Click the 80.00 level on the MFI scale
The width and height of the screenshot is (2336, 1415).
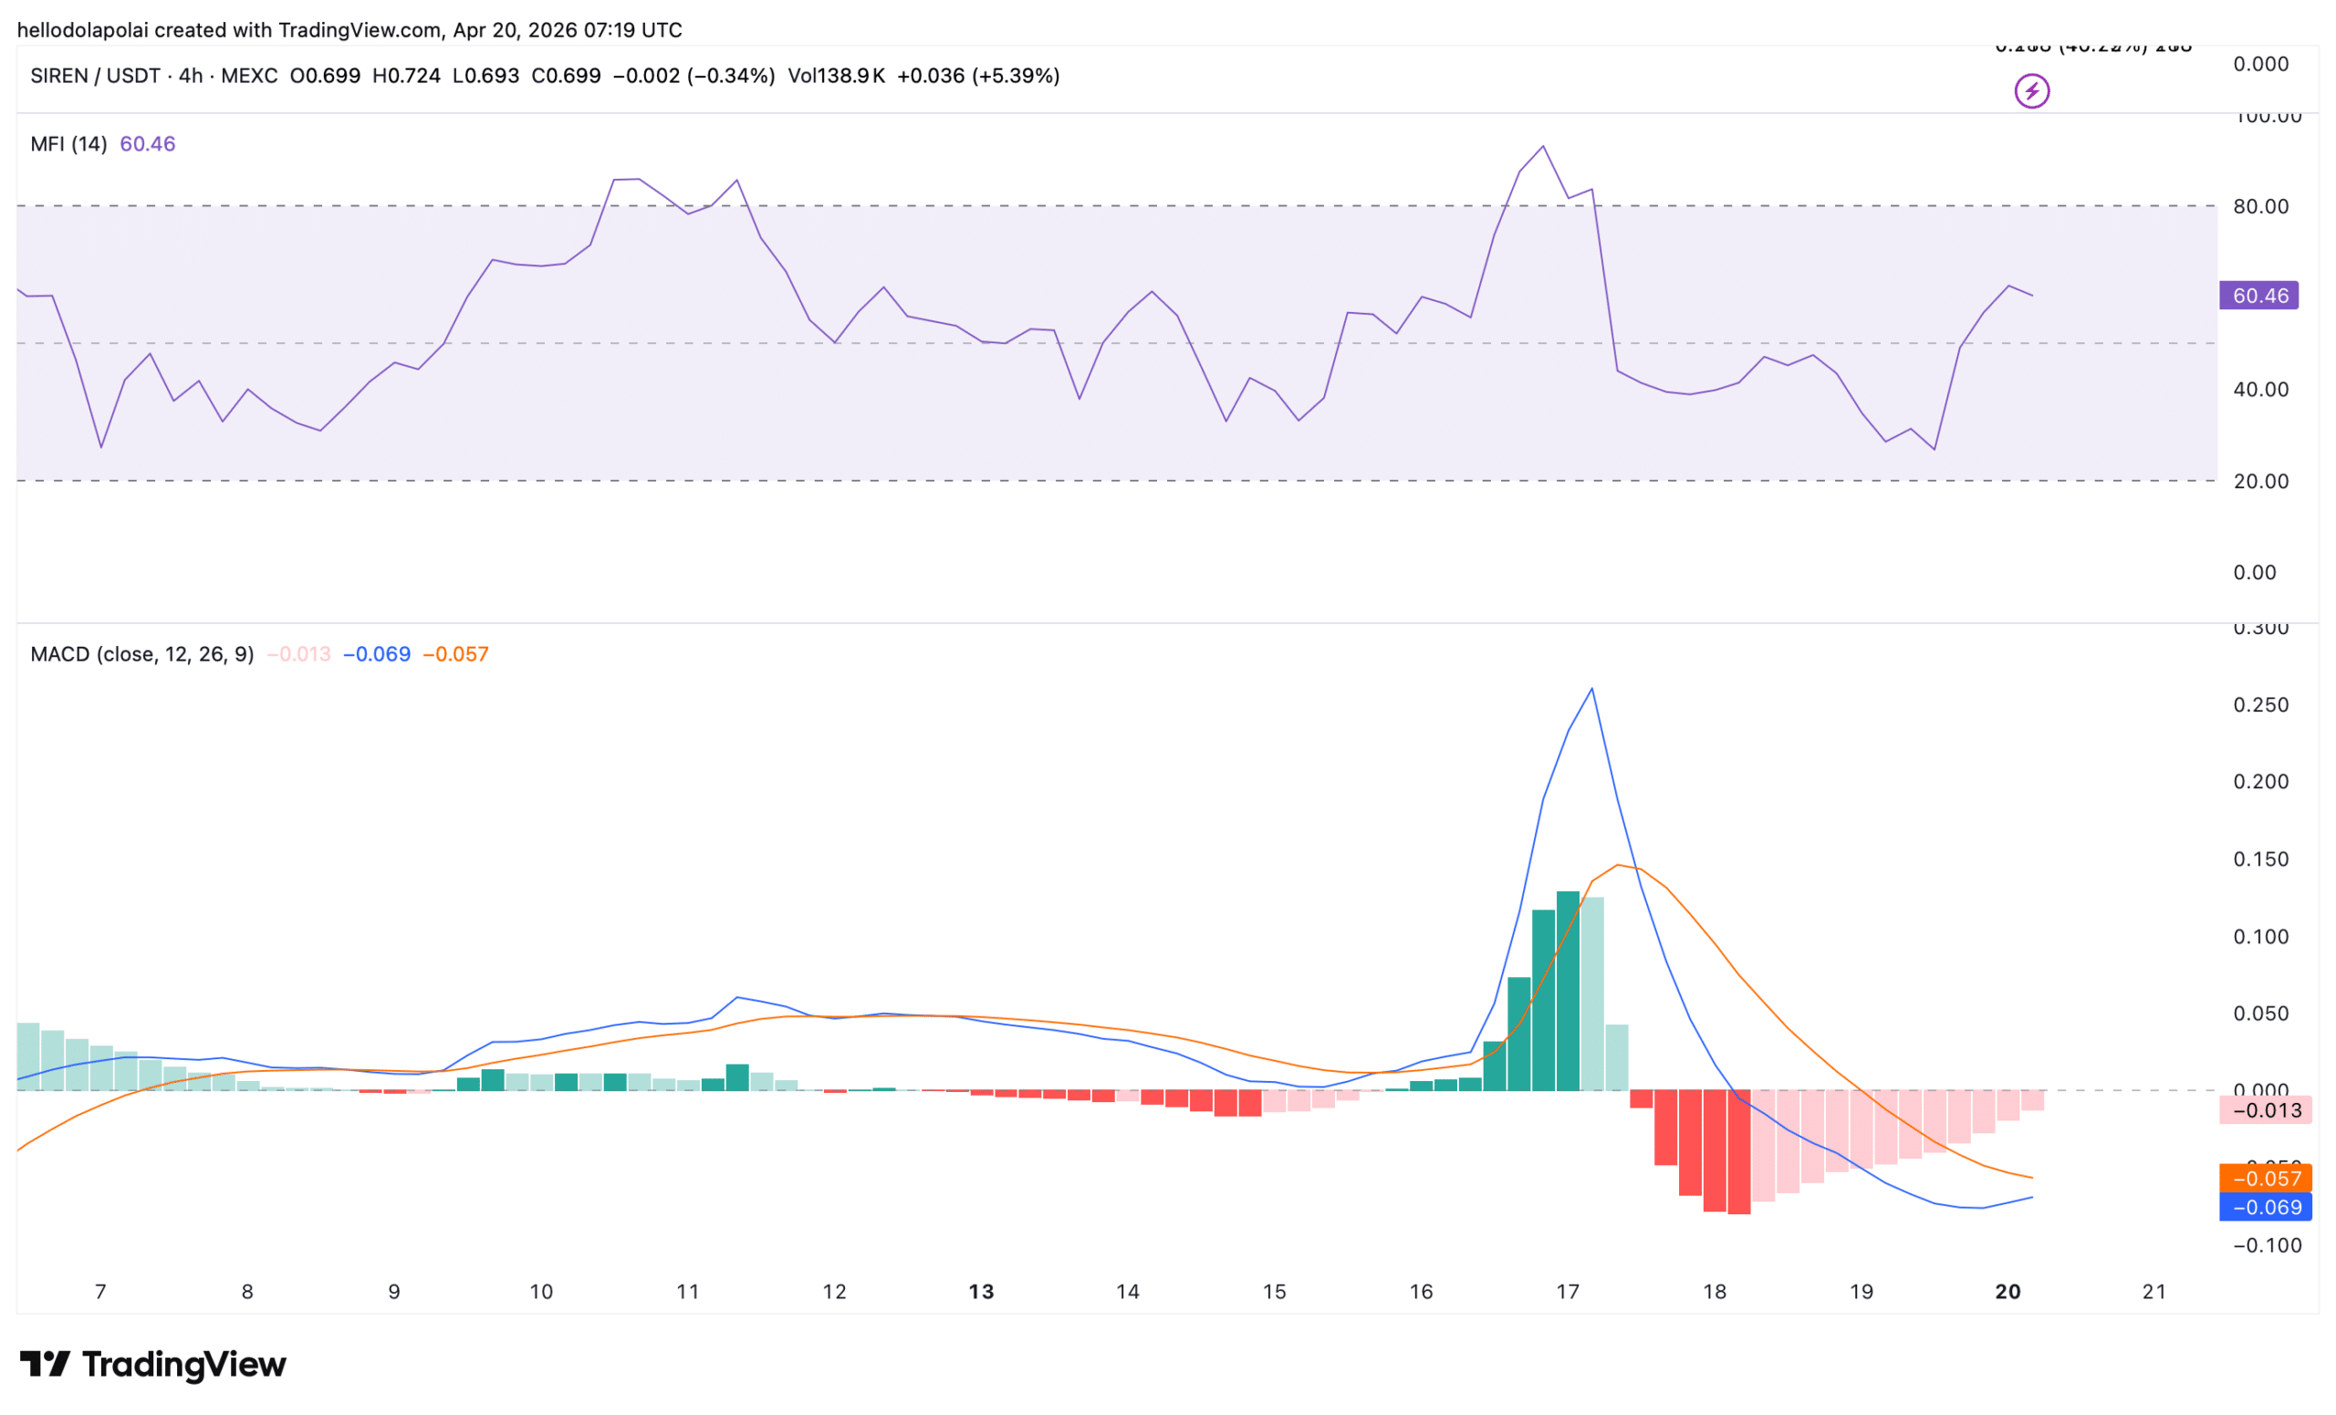point(2260,206)
